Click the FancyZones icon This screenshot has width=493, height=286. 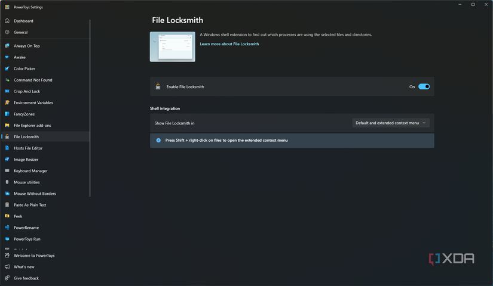tap(7, 114)
